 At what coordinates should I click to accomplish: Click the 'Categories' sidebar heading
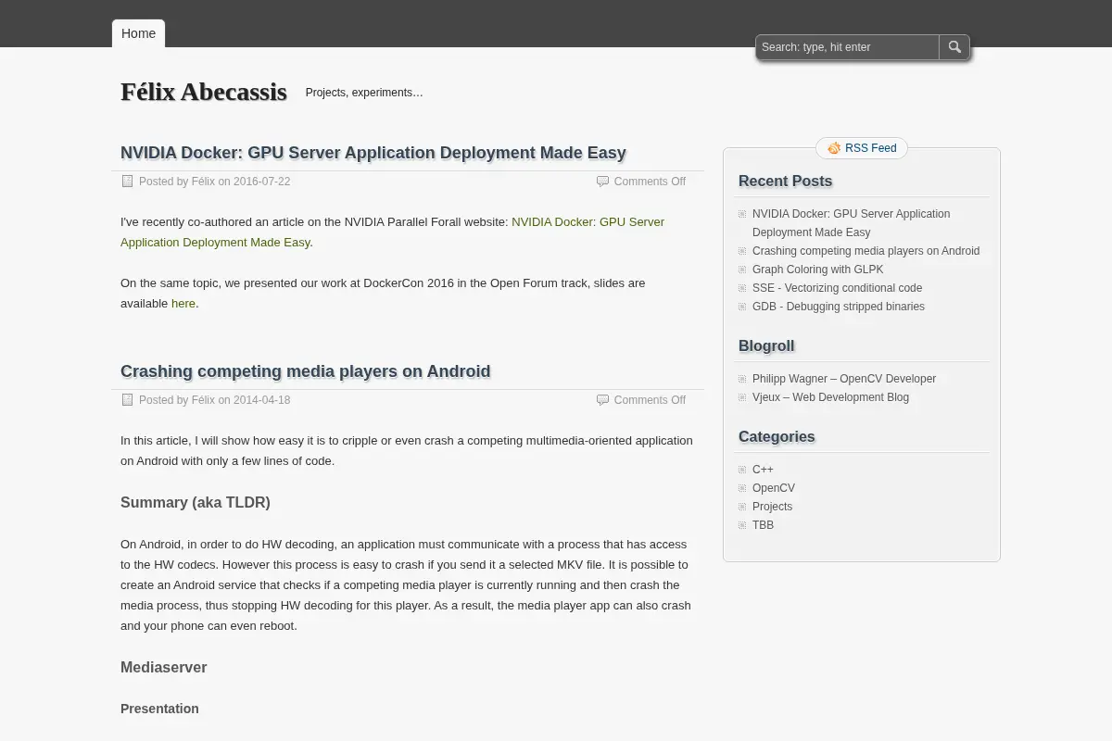click(x=777, y=437)
